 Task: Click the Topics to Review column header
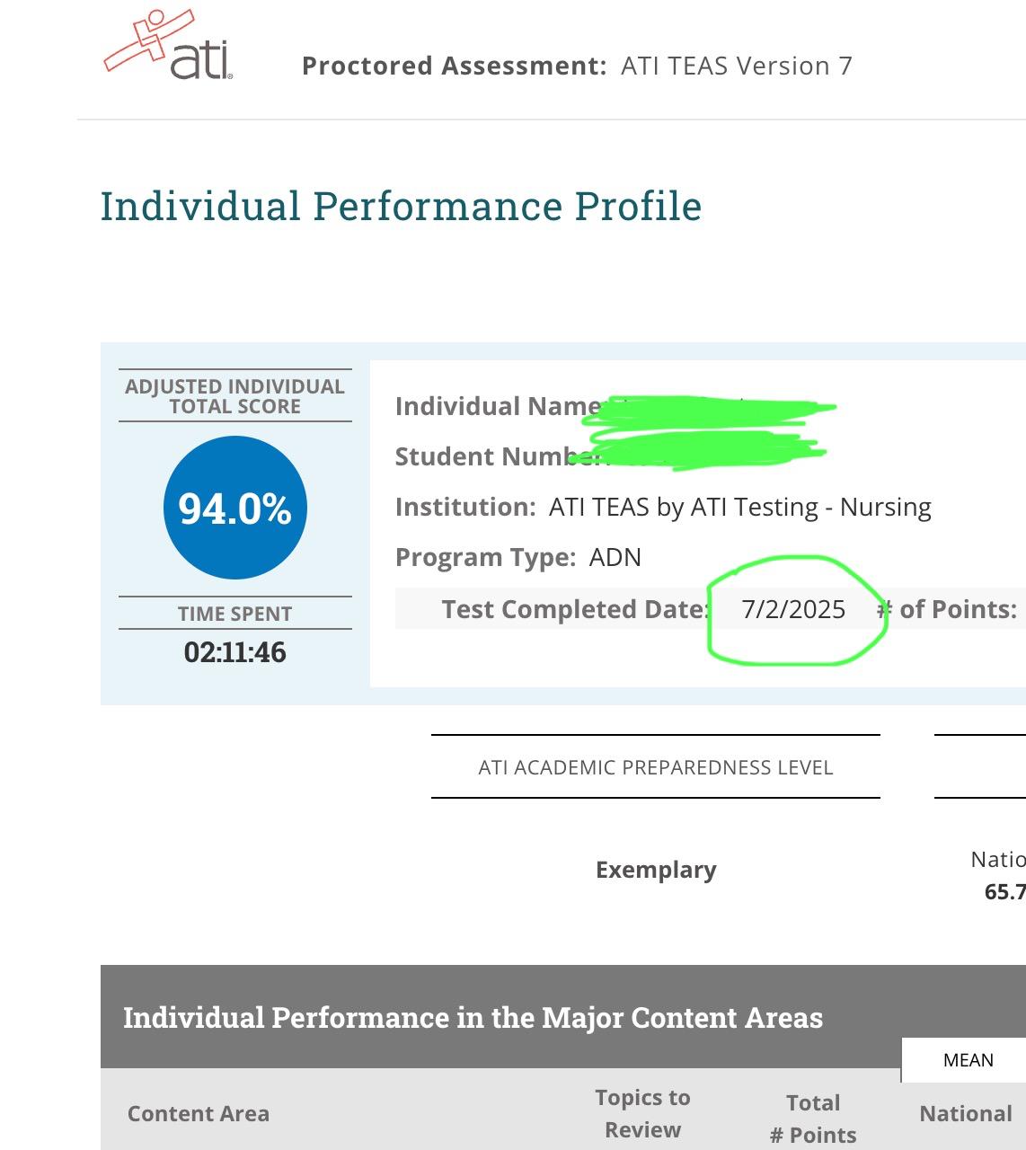click(642, 1114)
